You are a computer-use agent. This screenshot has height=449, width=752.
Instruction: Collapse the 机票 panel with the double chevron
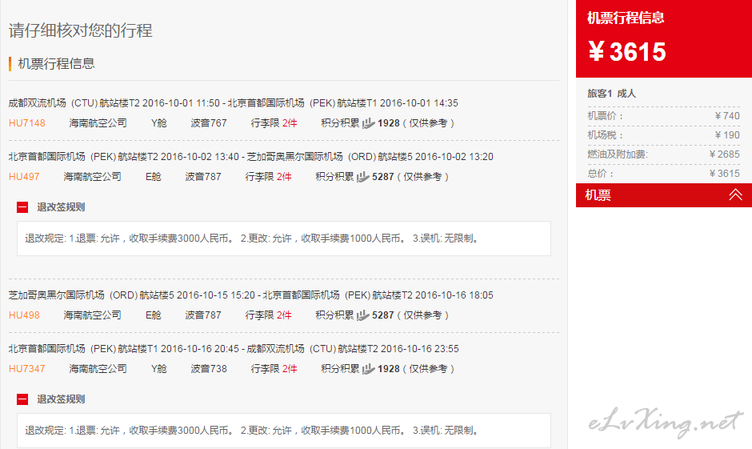[x=735, y=194]
